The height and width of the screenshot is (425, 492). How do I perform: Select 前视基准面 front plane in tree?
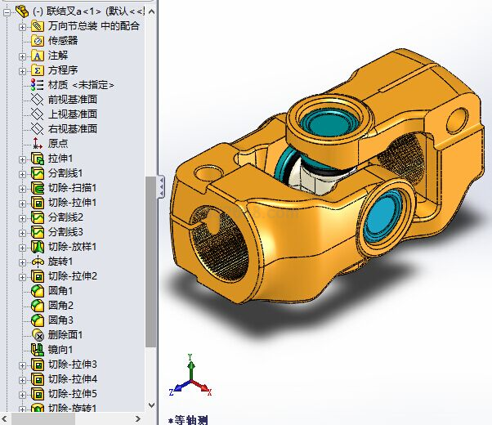click(72, 100)
